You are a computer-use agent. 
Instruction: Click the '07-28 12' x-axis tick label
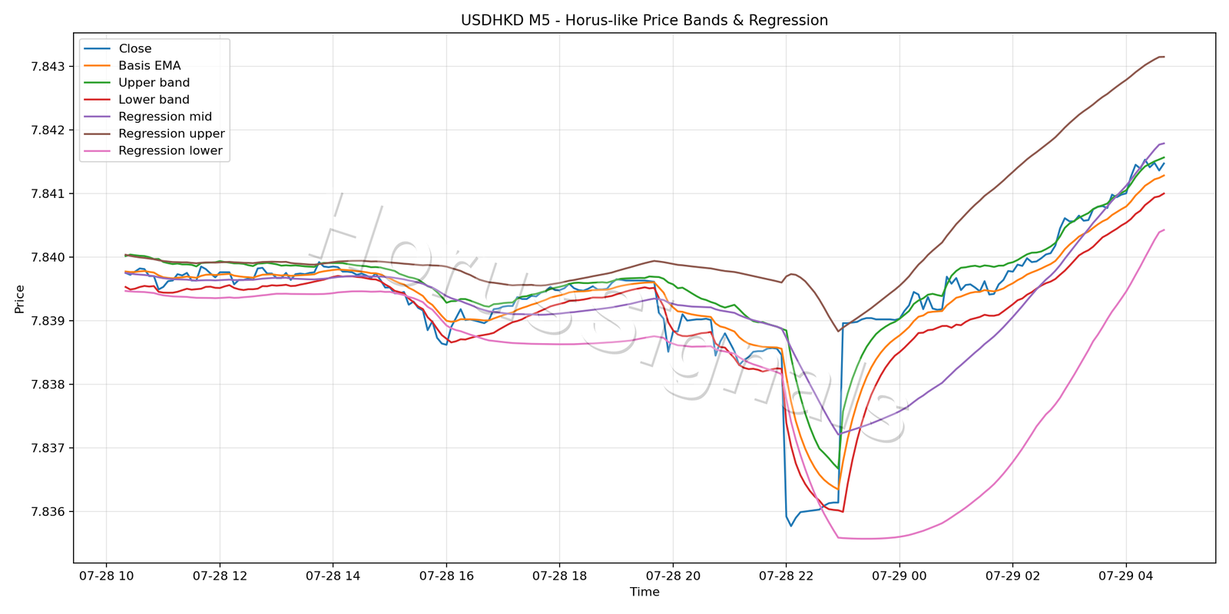220,575
